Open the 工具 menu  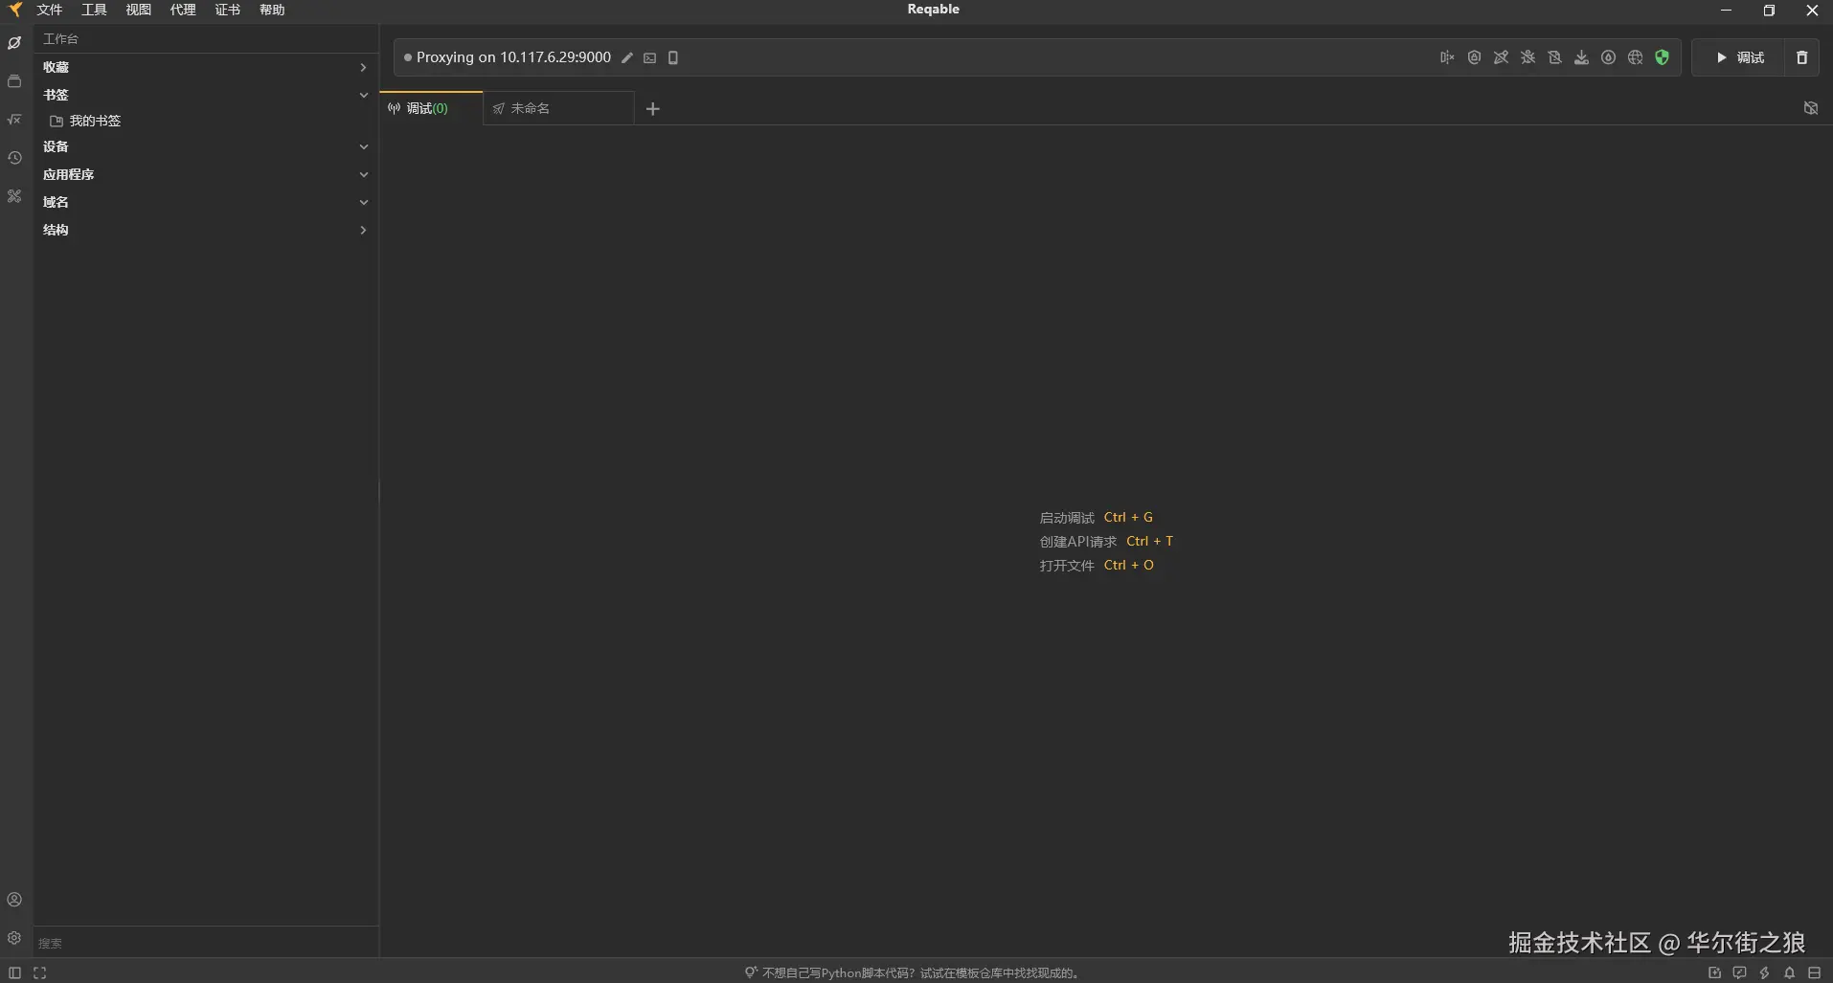(94, 10)
